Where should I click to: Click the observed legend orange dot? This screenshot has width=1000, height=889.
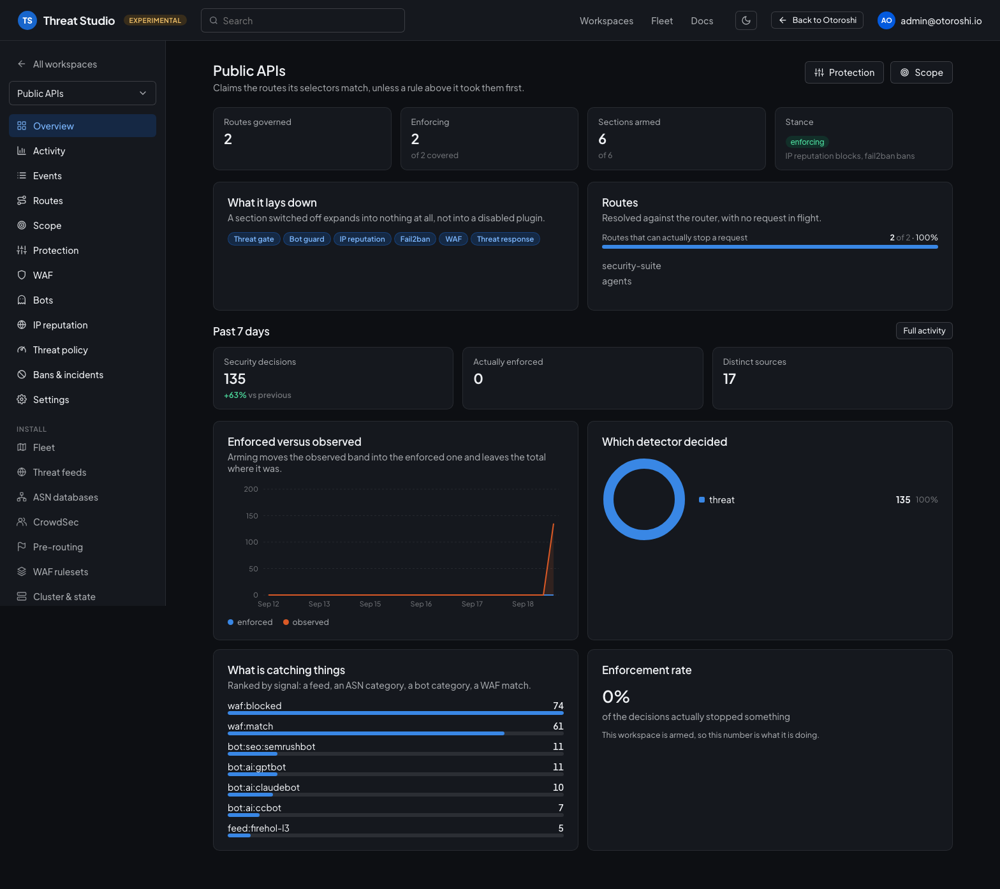(x=286, y=622)
